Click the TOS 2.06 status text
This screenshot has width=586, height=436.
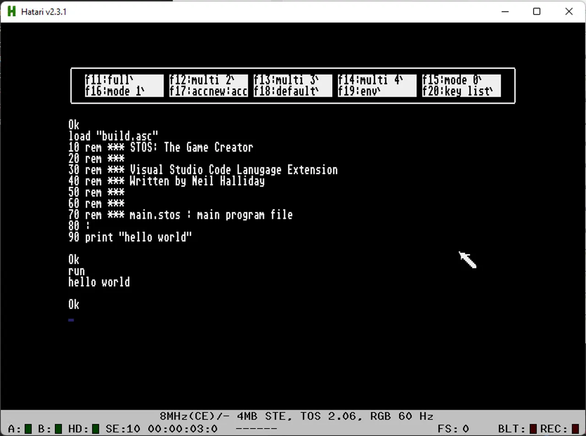point(328,416)
